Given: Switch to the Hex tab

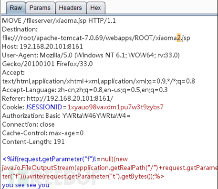Looking at the screenshot, I should click(95, 8).
